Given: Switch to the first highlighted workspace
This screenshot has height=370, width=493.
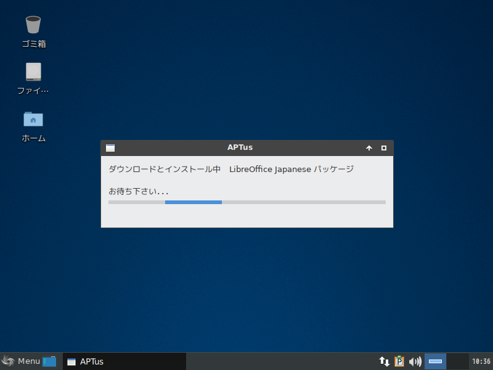Looking at the screenshot, I should click(x=435, y=361).
